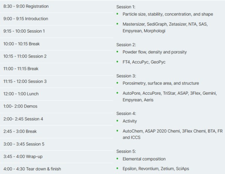The width and height of the screenshot is (225, 174).
Task: Click the 9:00 - 9:15 Introduction row
Action: click(56, 19)
